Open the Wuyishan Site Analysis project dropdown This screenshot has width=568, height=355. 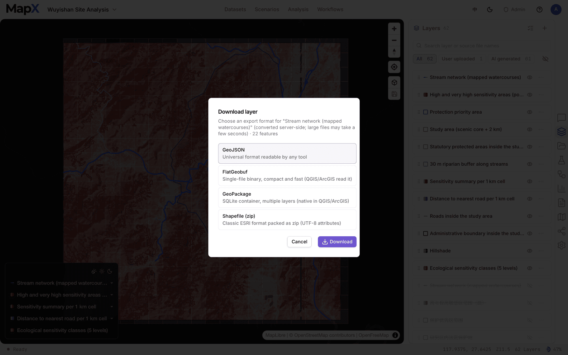[x=82, y=9]
